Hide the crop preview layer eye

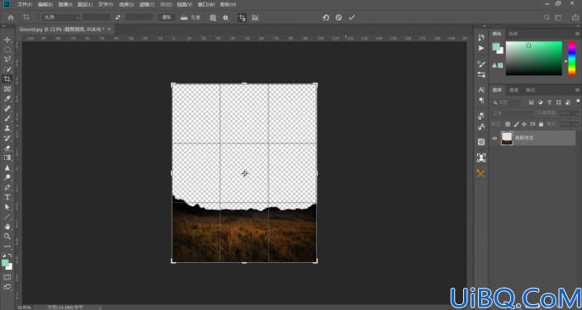494,138
